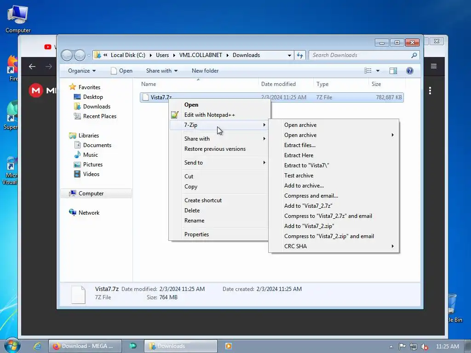Click the Libraries icon in navigation pane
The height and width of the screenshot is (353, 471).
[x=72, y=136]
